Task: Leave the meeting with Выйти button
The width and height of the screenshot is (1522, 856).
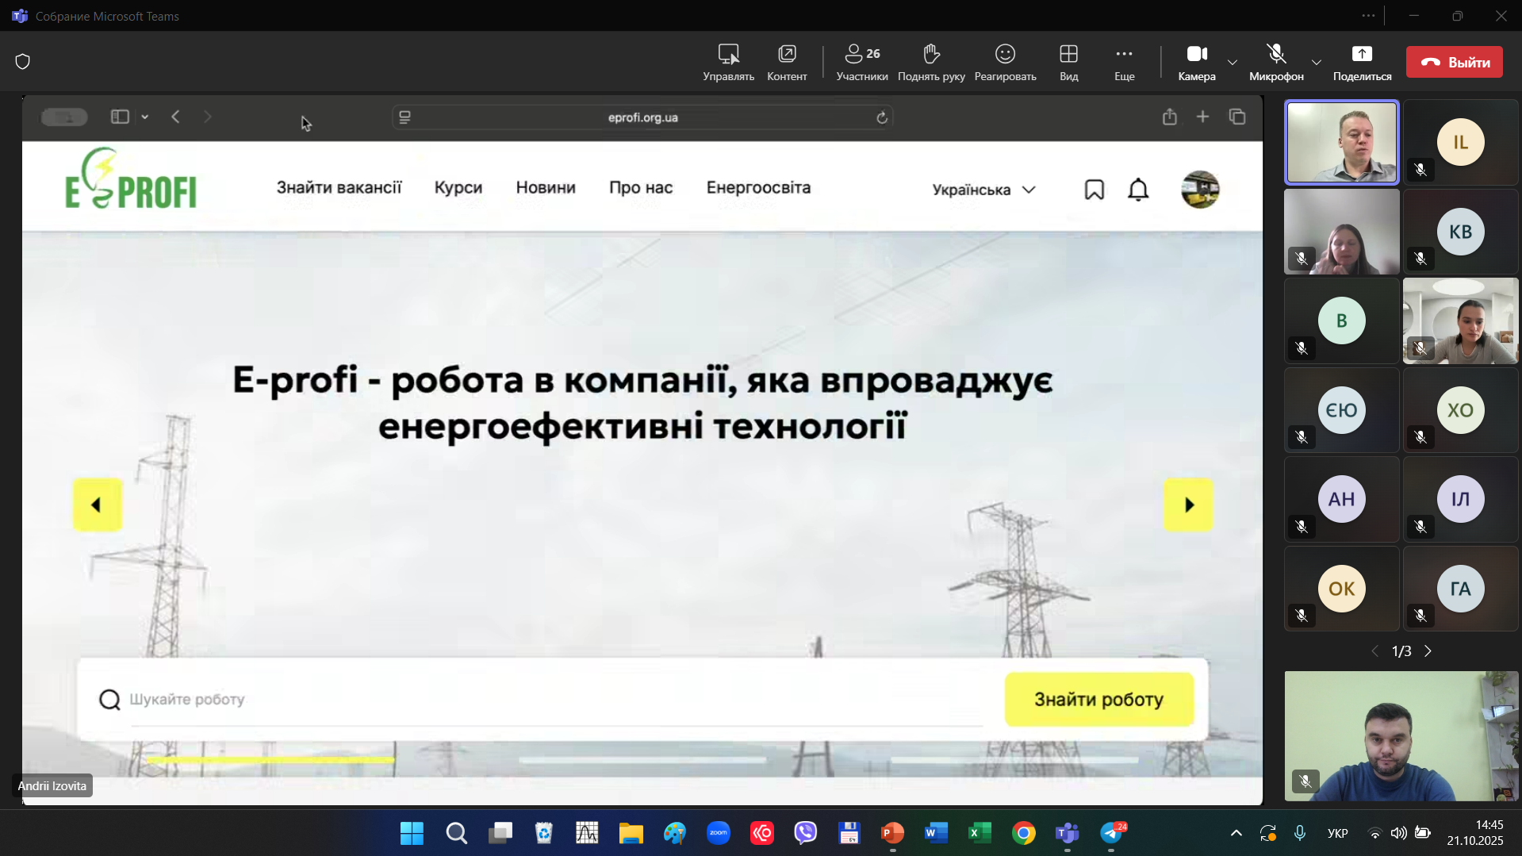Action: click(x=1454, y=62)
